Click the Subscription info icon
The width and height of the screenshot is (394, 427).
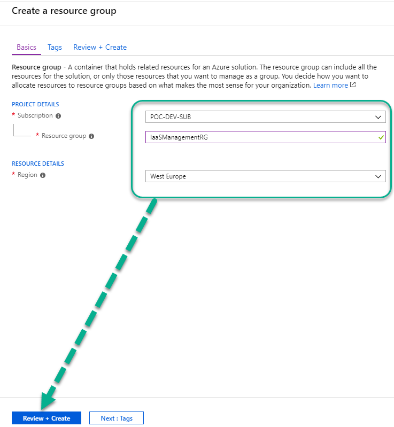[x=58, y=116]
